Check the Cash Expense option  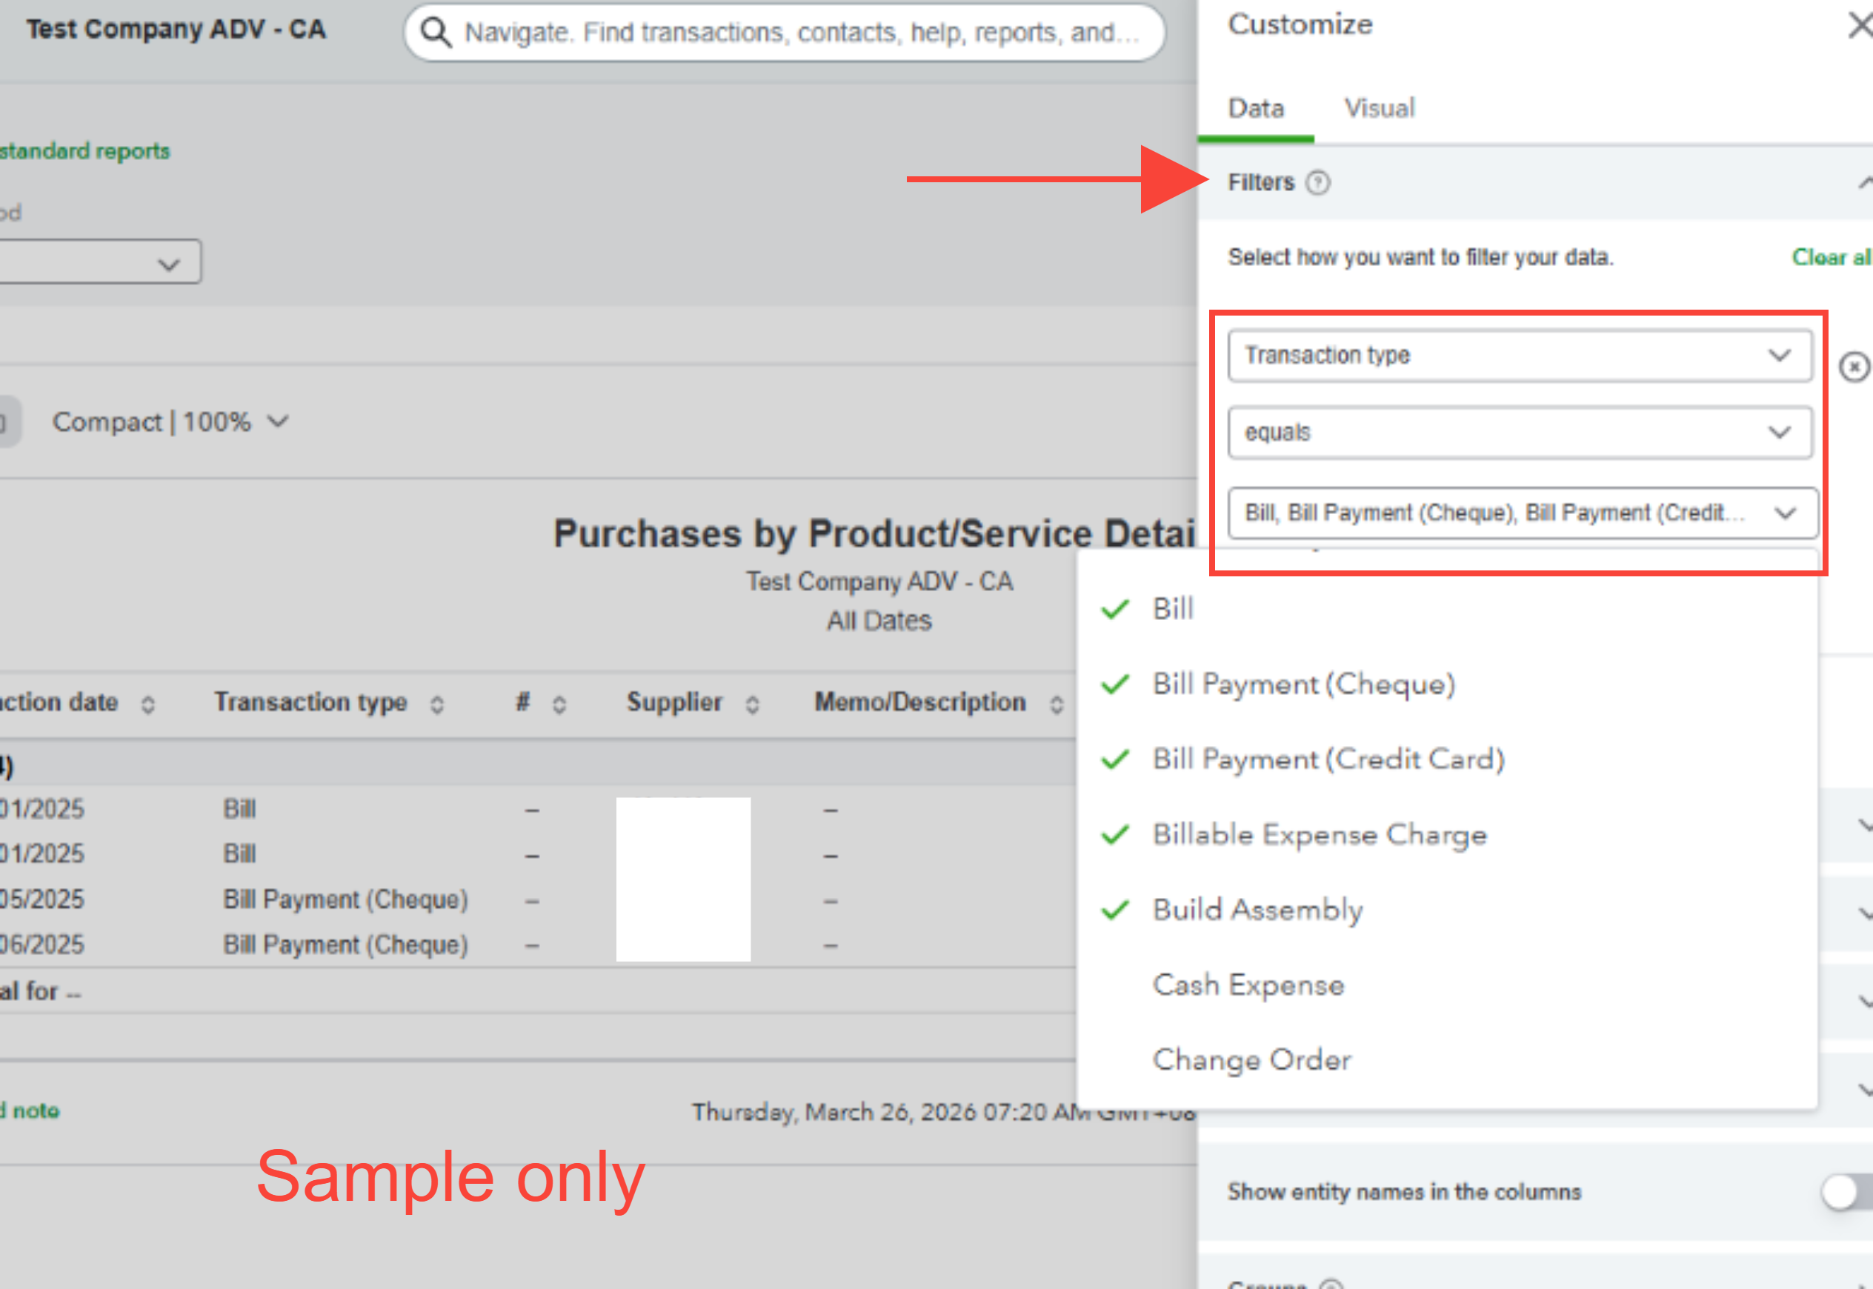(1248, 985)
